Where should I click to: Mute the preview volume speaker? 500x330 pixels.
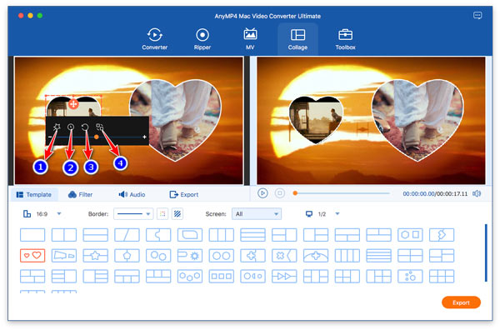pyautogui.click(x=477, y=193)
